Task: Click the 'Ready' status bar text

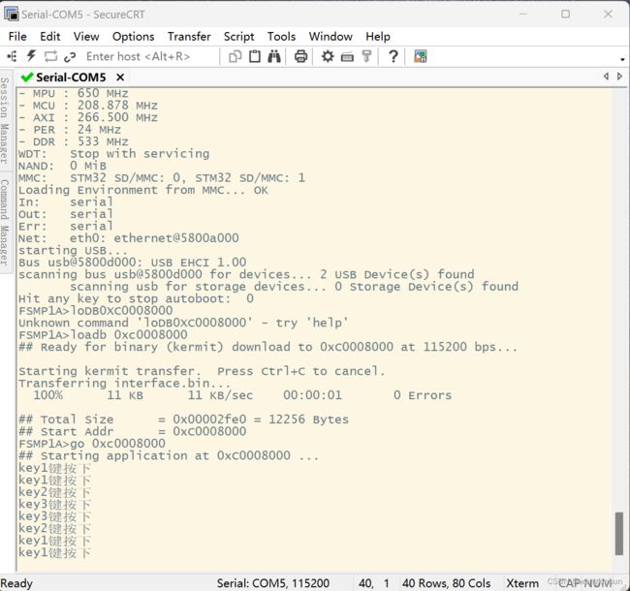Action: point(16,583)
